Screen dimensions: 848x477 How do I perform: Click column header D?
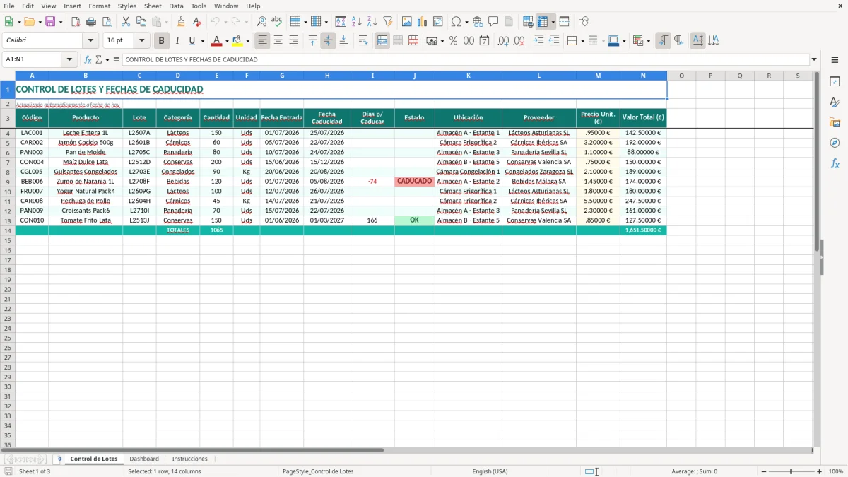point(177,76)
